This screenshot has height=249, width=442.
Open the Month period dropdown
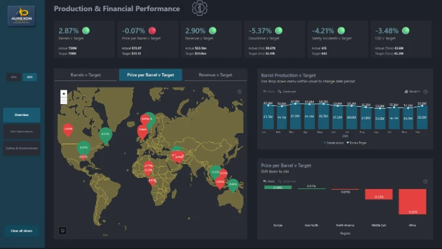(x=412, y=92)
